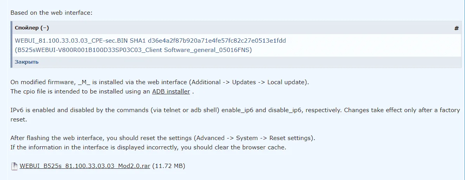Click the 'clear the browser cache' phrase
This screenshot has height=180, width=465.
pos(255,147)
